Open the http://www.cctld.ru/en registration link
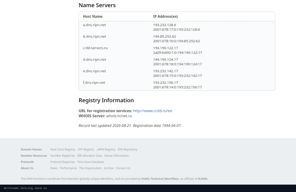Image resolution: width=296 pixels, height=192 pixels. pyautogui.click(x=153, y=111)
